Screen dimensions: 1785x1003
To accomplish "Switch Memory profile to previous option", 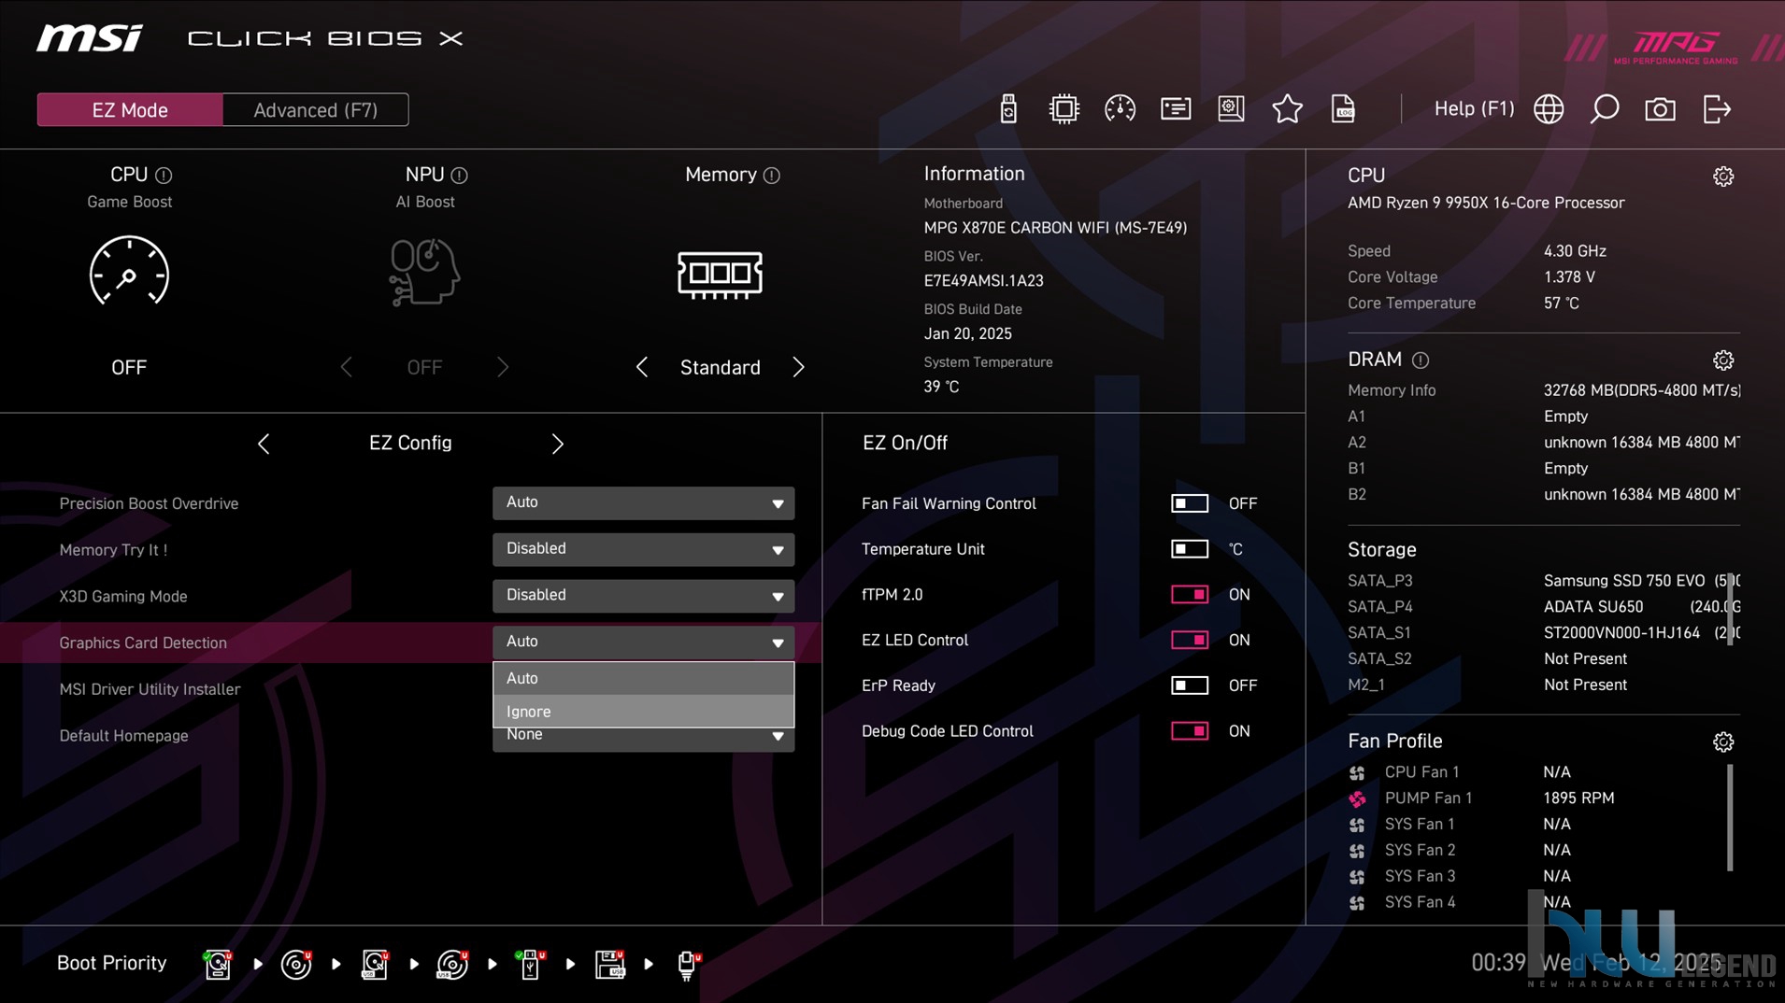I will [x=641, y=367].
